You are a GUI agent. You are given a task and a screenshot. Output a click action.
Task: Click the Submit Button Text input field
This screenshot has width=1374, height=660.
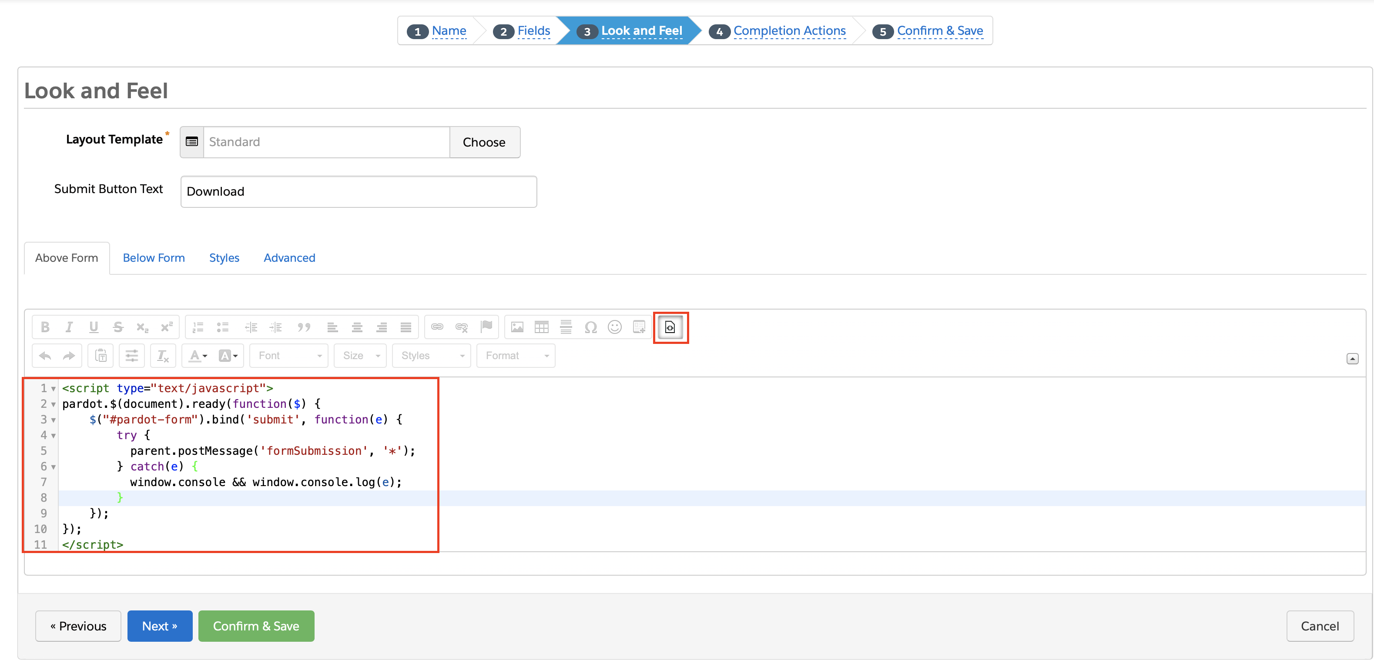click(358, 191)
